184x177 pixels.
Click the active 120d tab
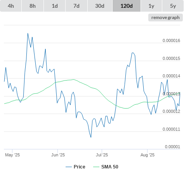click(x=127, y=6)
